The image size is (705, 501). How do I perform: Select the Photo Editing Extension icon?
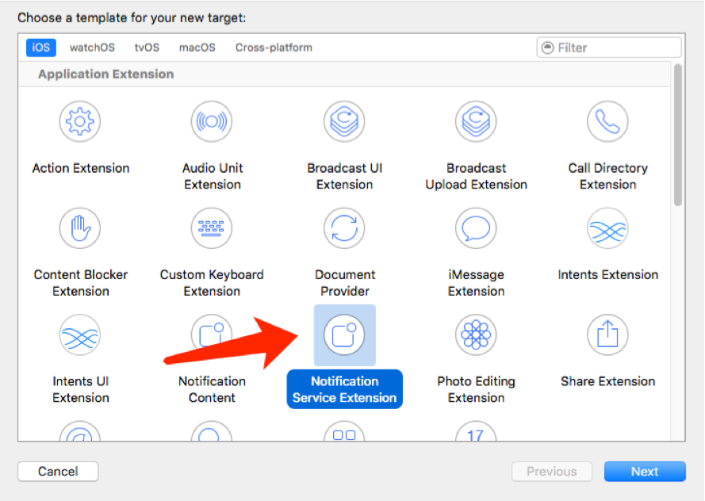click(476, 335)
